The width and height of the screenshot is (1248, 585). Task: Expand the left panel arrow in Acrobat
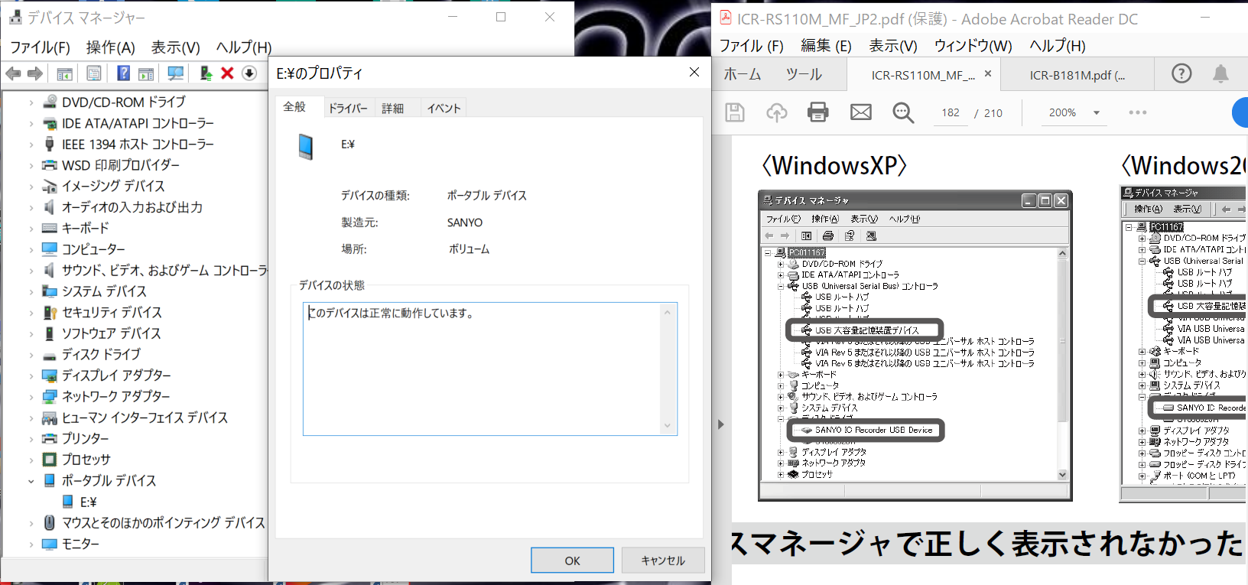pos(721,424)
